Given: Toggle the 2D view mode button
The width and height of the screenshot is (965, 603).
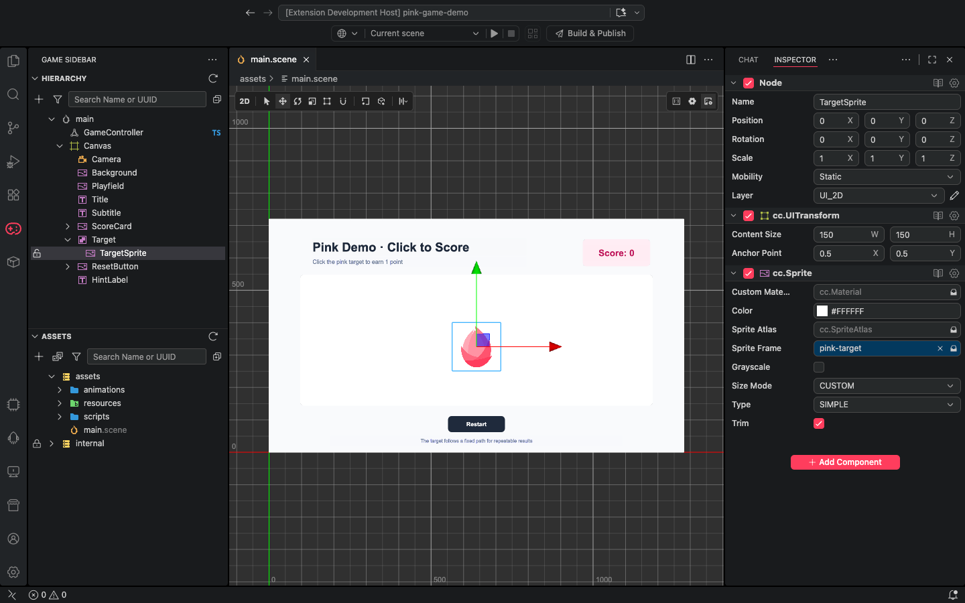Looking at the screenshot, I should 245,101.
